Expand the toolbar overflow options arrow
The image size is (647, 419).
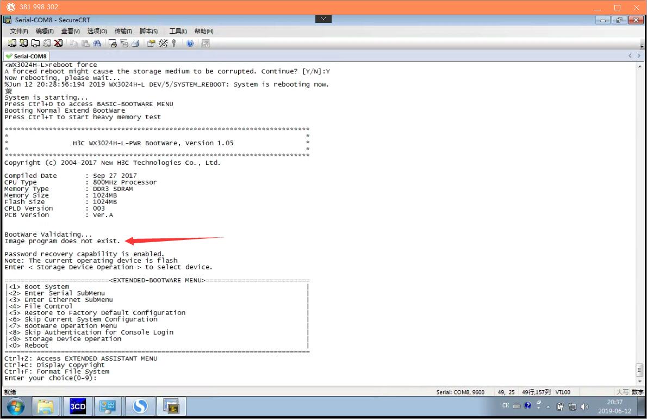pyautogui.click(x=642, y=45)
